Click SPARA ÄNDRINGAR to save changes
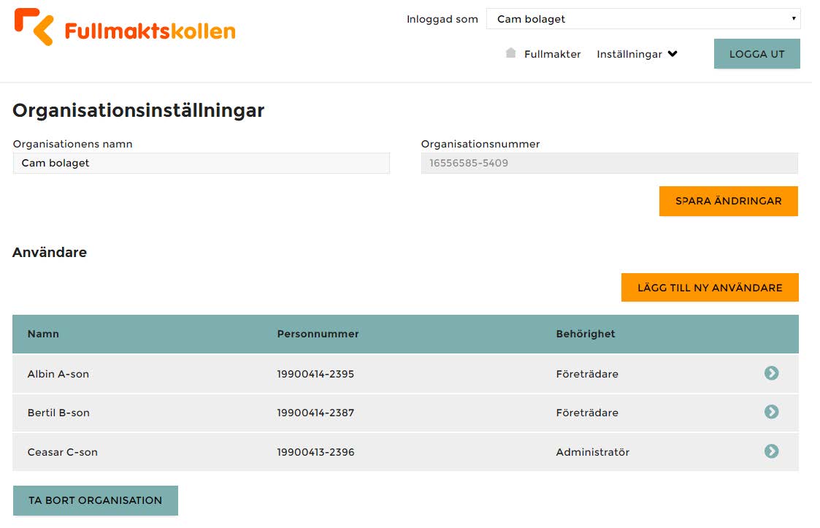Image resolution: width=820 pixels, height=528 pixels. 728,201
